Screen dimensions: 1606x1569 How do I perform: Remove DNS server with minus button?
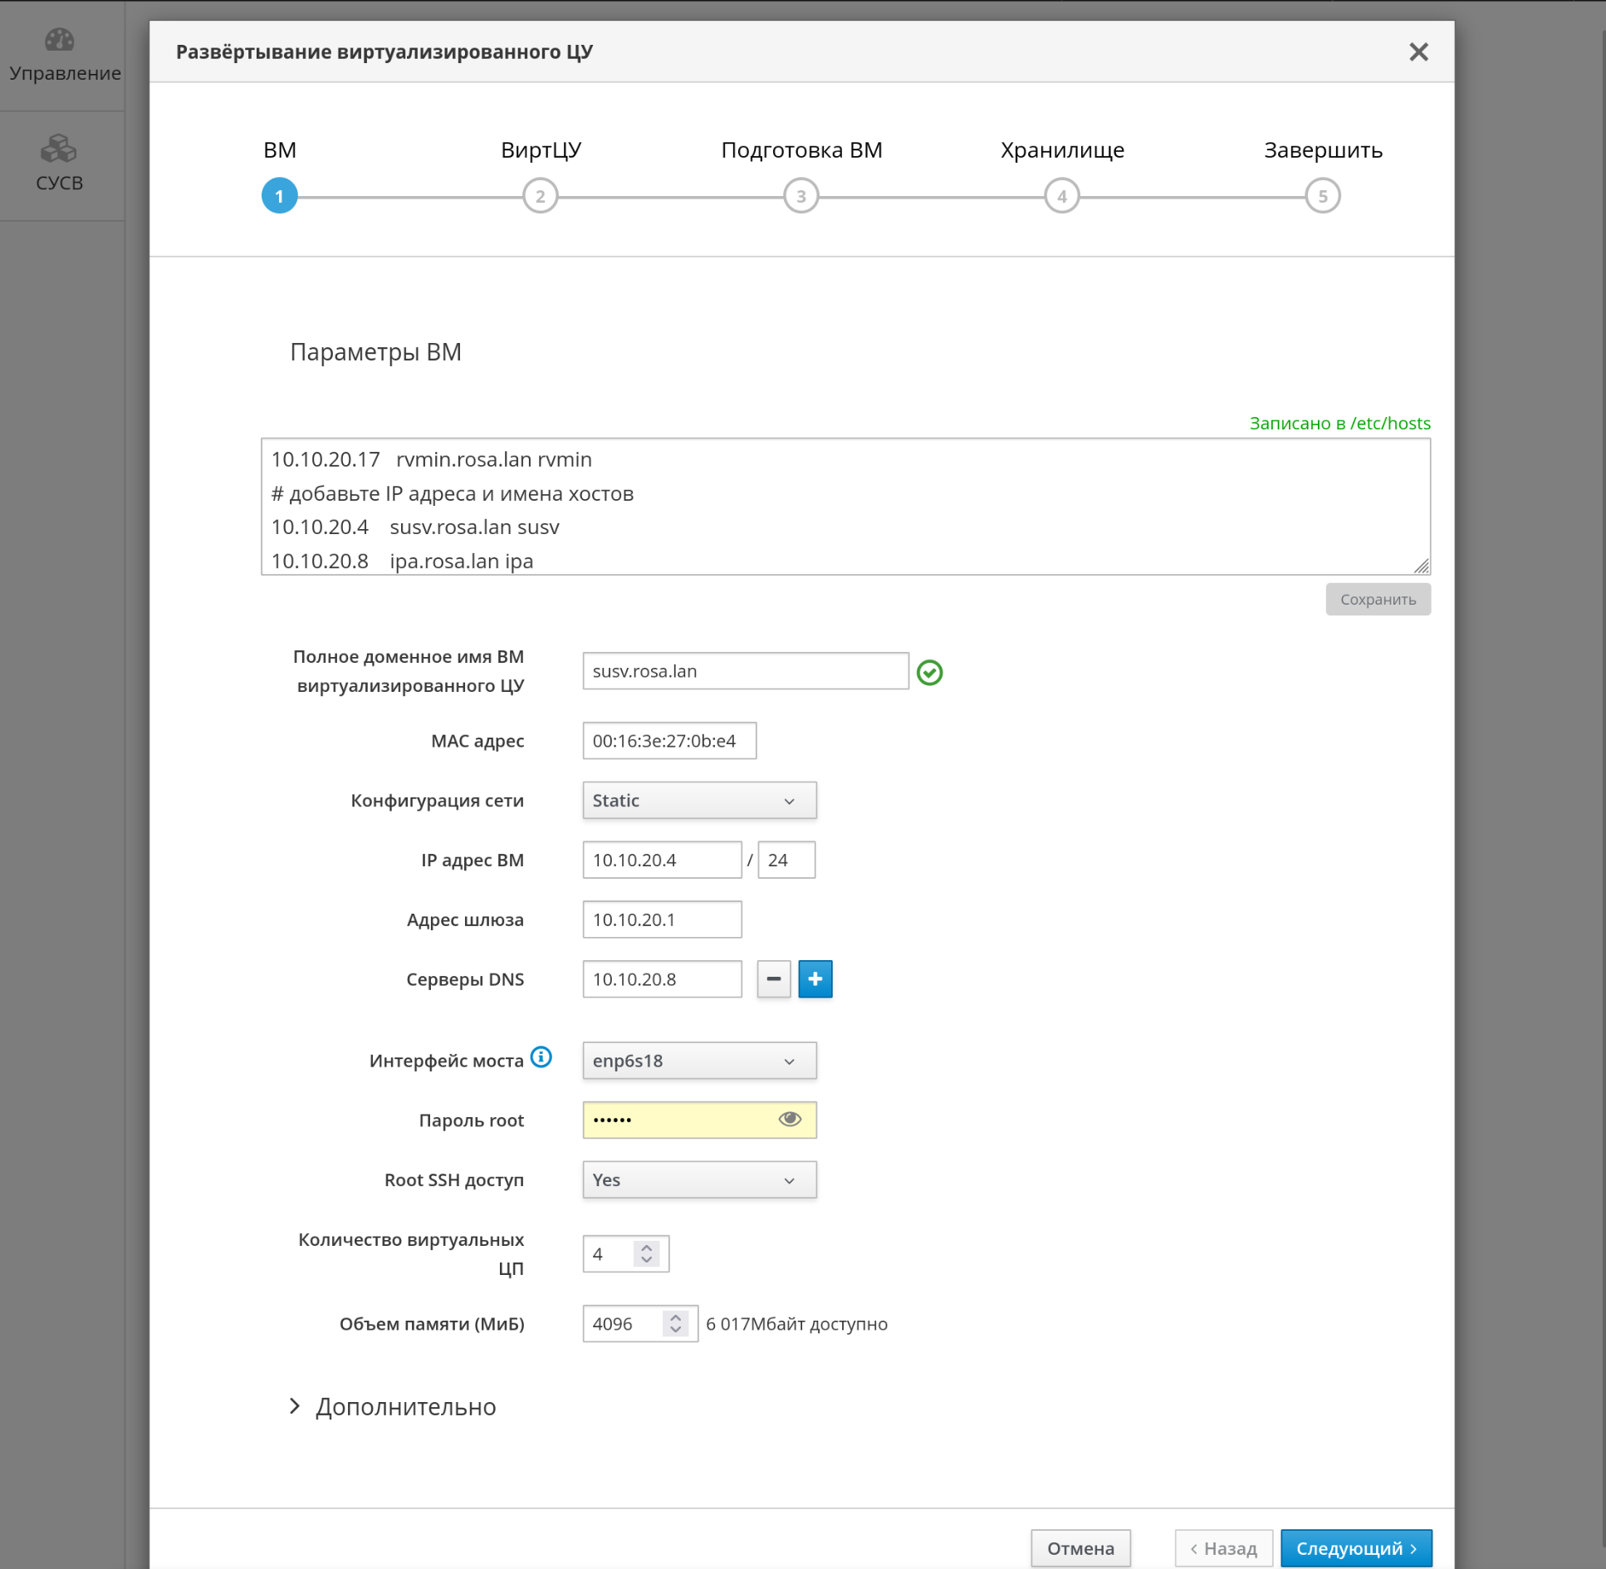[x=773, y=979]
